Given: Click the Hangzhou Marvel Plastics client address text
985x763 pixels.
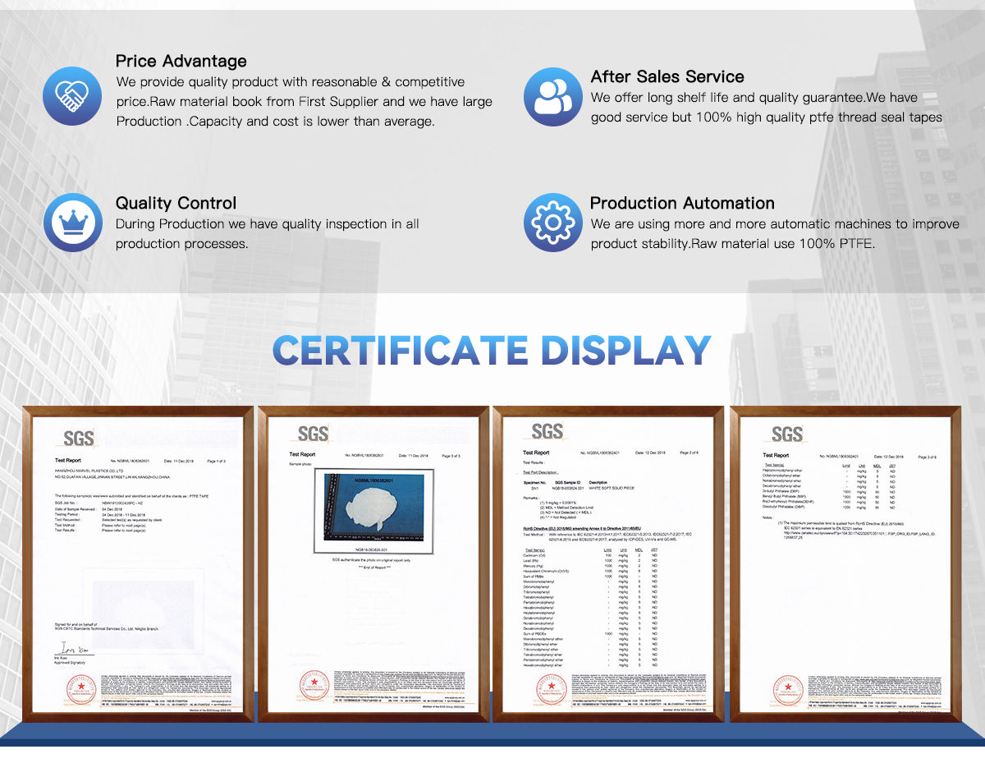Looking at the screenshot, I should pos(111,474).
